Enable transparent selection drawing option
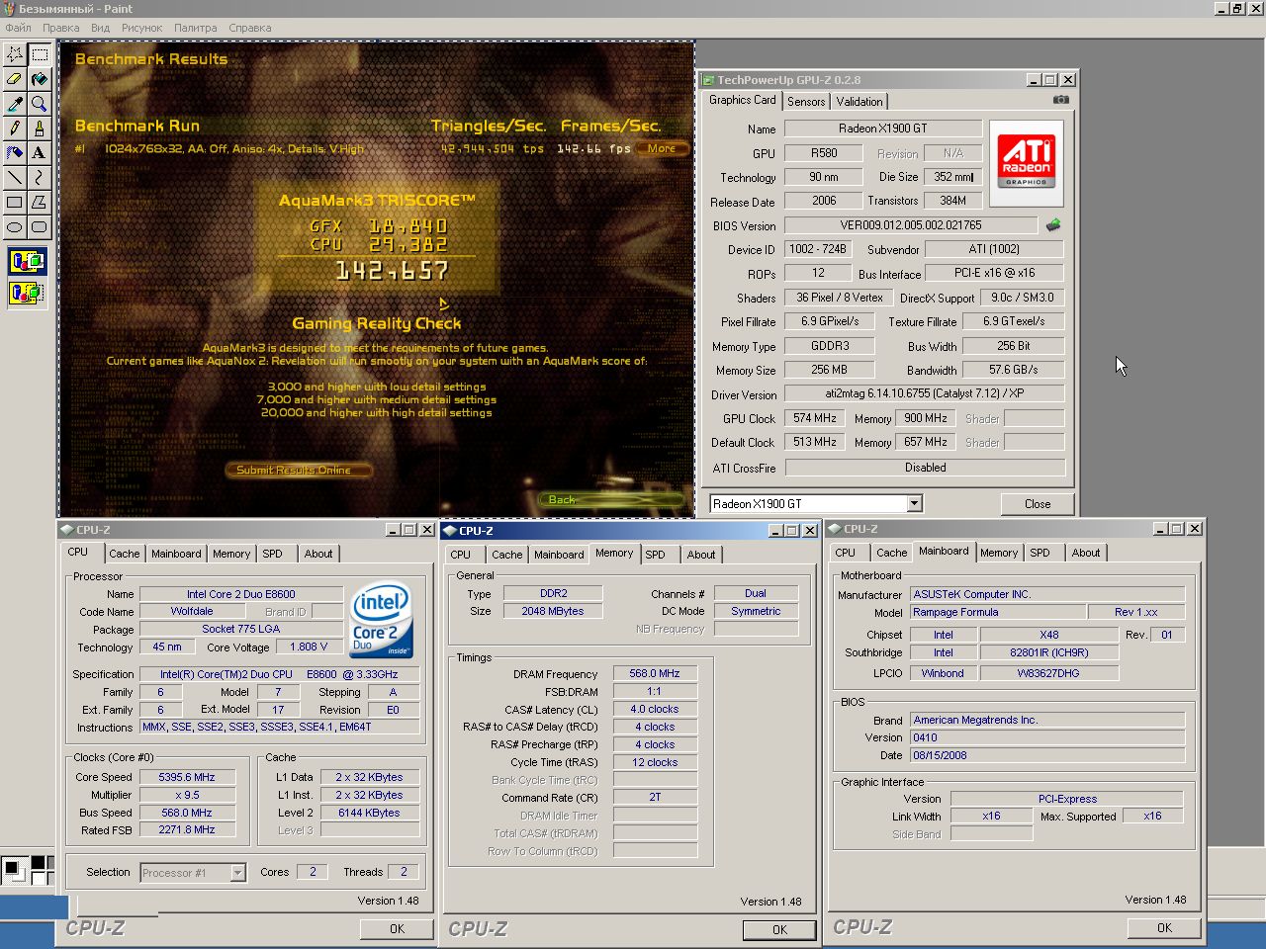The width and height of the screenshot is (1266, 949). point(28,293)
